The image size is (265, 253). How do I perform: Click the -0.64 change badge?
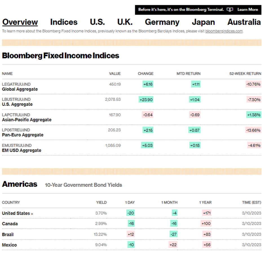(x=148, y=115)
